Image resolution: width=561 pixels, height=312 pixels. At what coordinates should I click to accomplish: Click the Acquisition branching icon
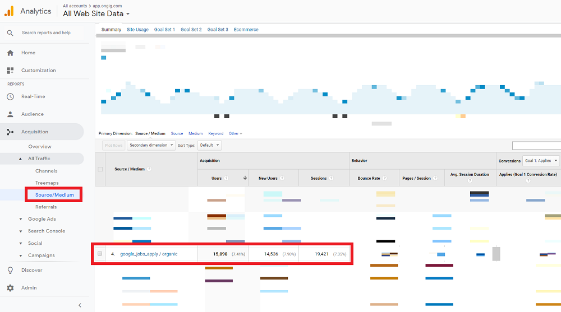point(10,132)
